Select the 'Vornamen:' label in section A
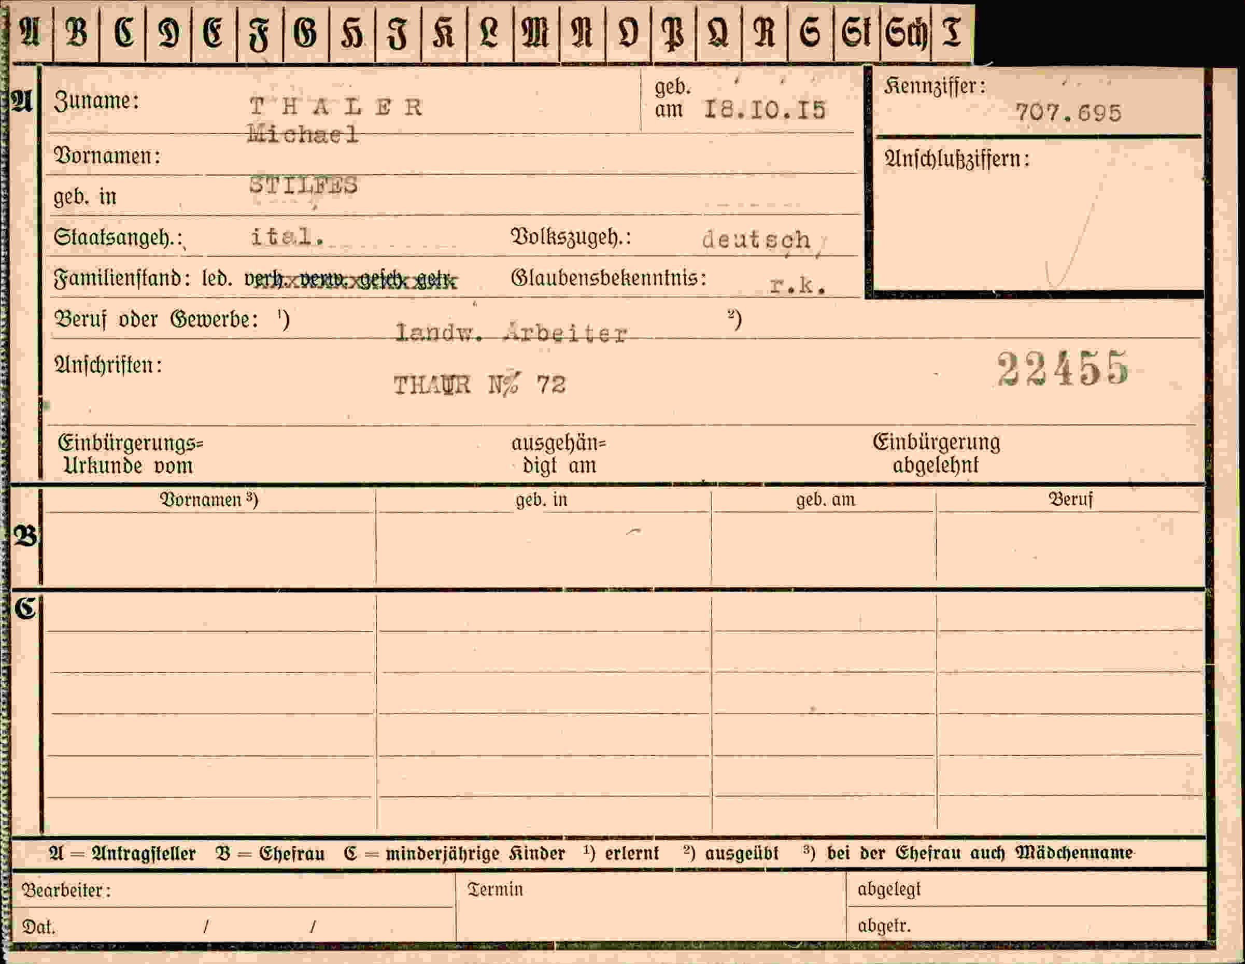Screen dimensions: 1245x964 pyautogui.click(x=107, y=155)
